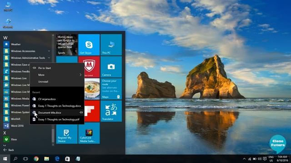Click the Back button in Start menu
Viewport: 291px width, 163px height.
click(9, 150)
